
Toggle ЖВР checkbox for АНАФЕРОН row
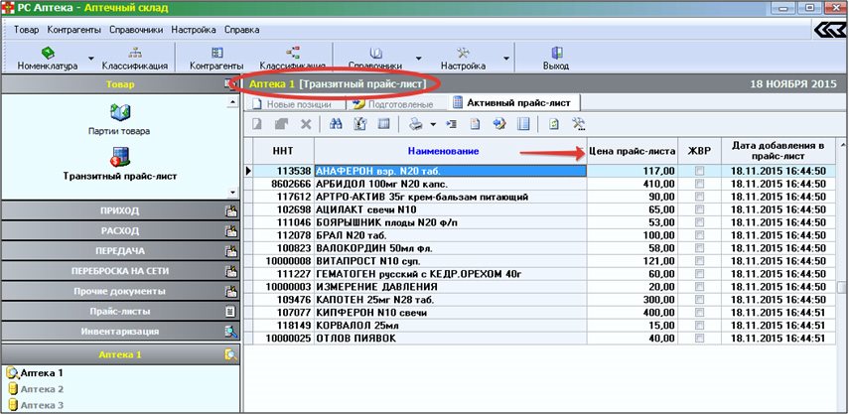point(700,171)
